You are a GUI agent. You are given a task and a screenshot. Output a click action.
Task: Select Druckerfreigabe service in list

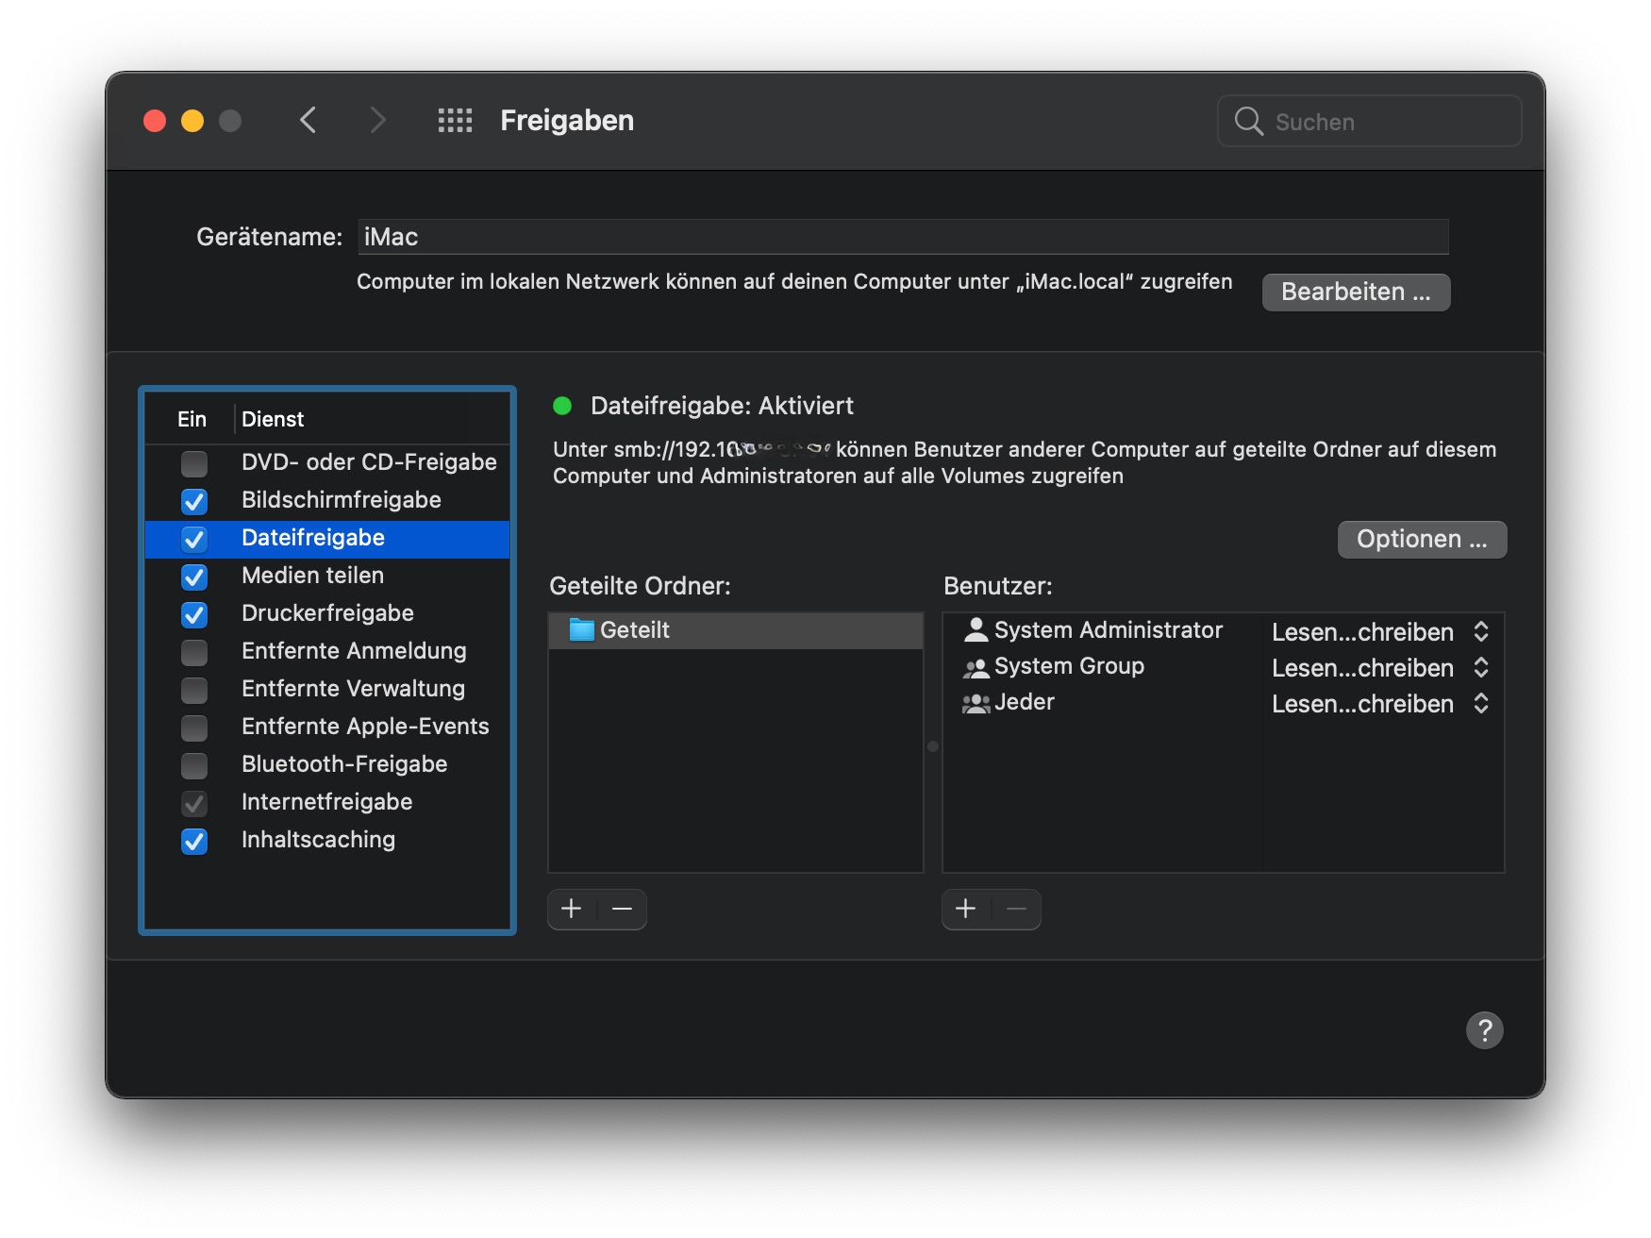327,613
